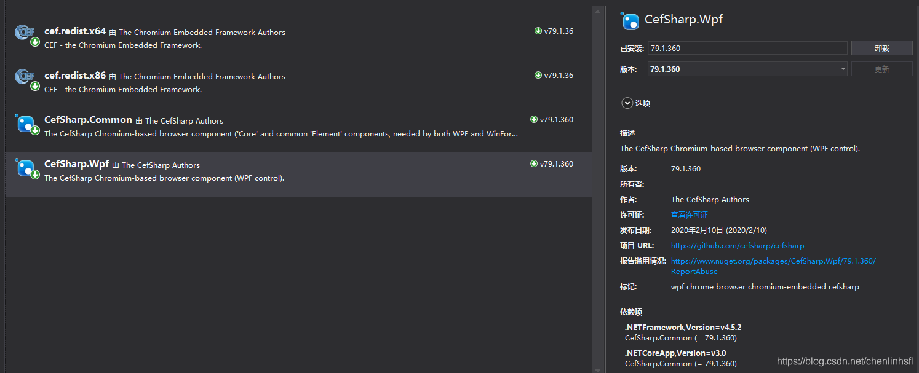Click the CefSharp.Common package icon
Screen dimensions: 919x373
[26, 124]
